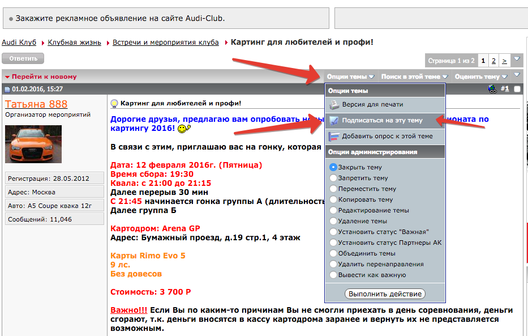The image size is (528, 336).
Task: Click the underlined Важно!!! text
Action: [x=128, y=310]
